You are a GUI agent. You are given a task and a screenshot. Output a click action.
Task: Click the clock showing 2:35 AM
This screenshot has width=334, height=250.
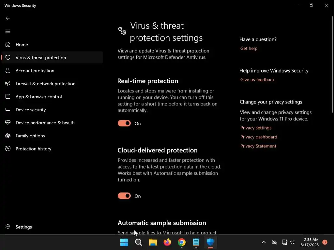(x=311, y=240)
